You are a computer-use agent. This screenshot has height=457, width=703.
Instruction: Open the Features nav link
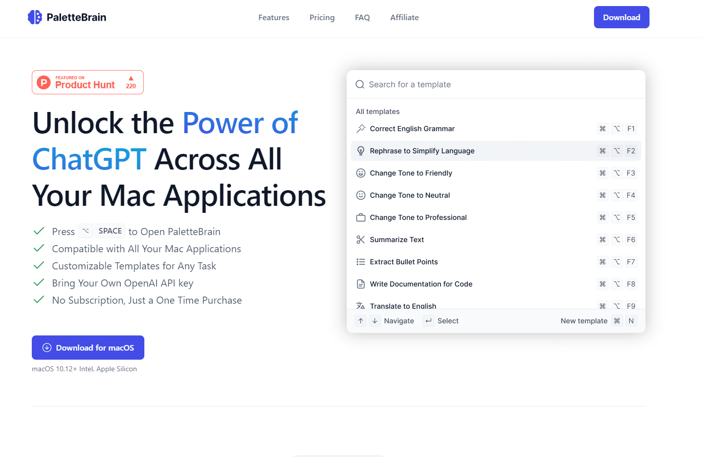click(274, 18)
